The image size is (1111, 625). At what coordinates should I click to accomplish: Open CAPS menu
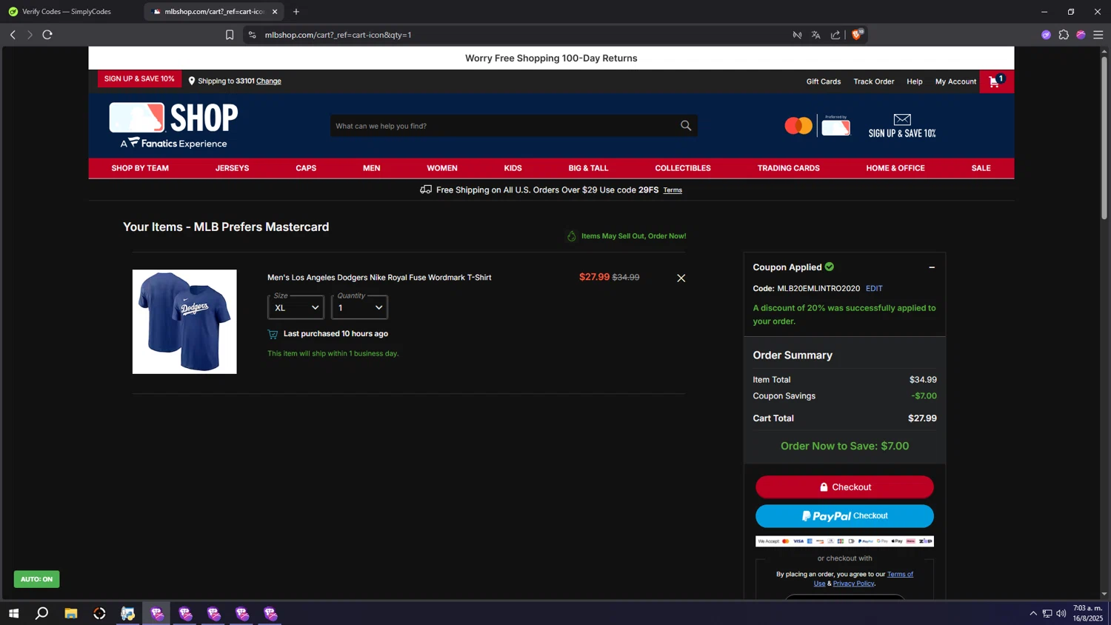pyautogui.click(x=306, y=168)
